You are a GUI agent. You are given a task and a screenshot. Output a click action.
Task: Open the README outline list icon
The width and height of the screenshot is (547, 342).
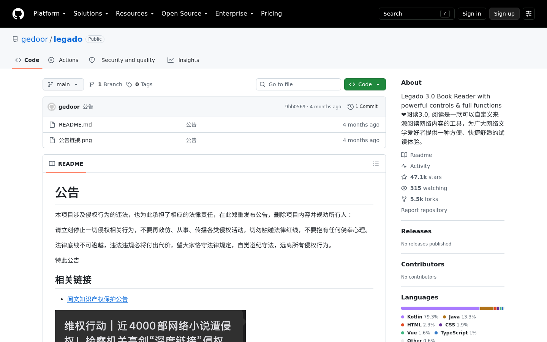[x=376, y=164]
